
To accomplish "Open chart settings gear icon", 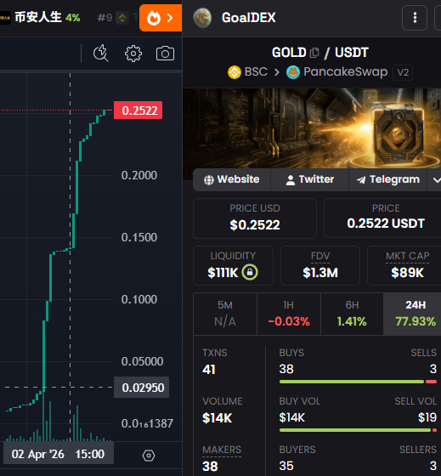I will 133,54.
